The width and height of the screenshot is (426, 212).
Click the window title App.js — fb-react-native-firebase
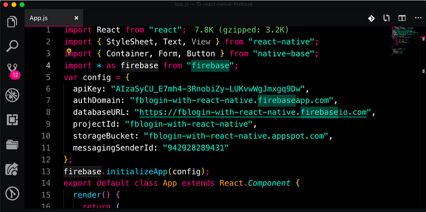point(214,4)
